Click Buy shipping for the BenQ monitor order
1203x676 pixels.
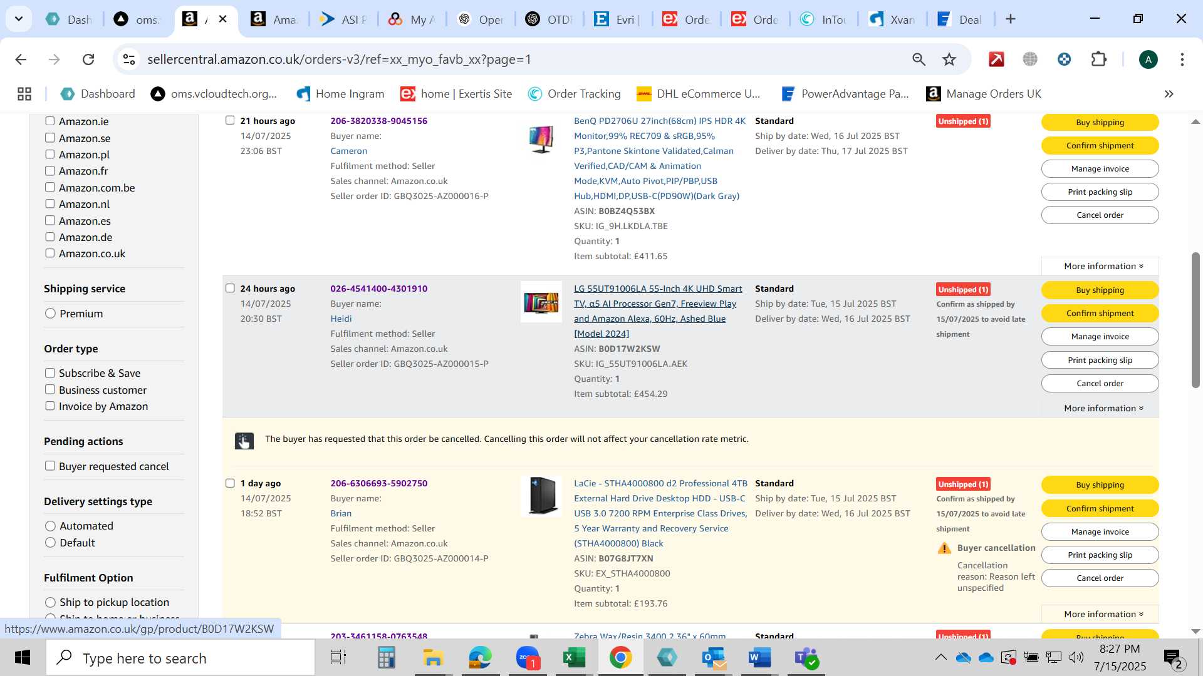point(1100,122)
